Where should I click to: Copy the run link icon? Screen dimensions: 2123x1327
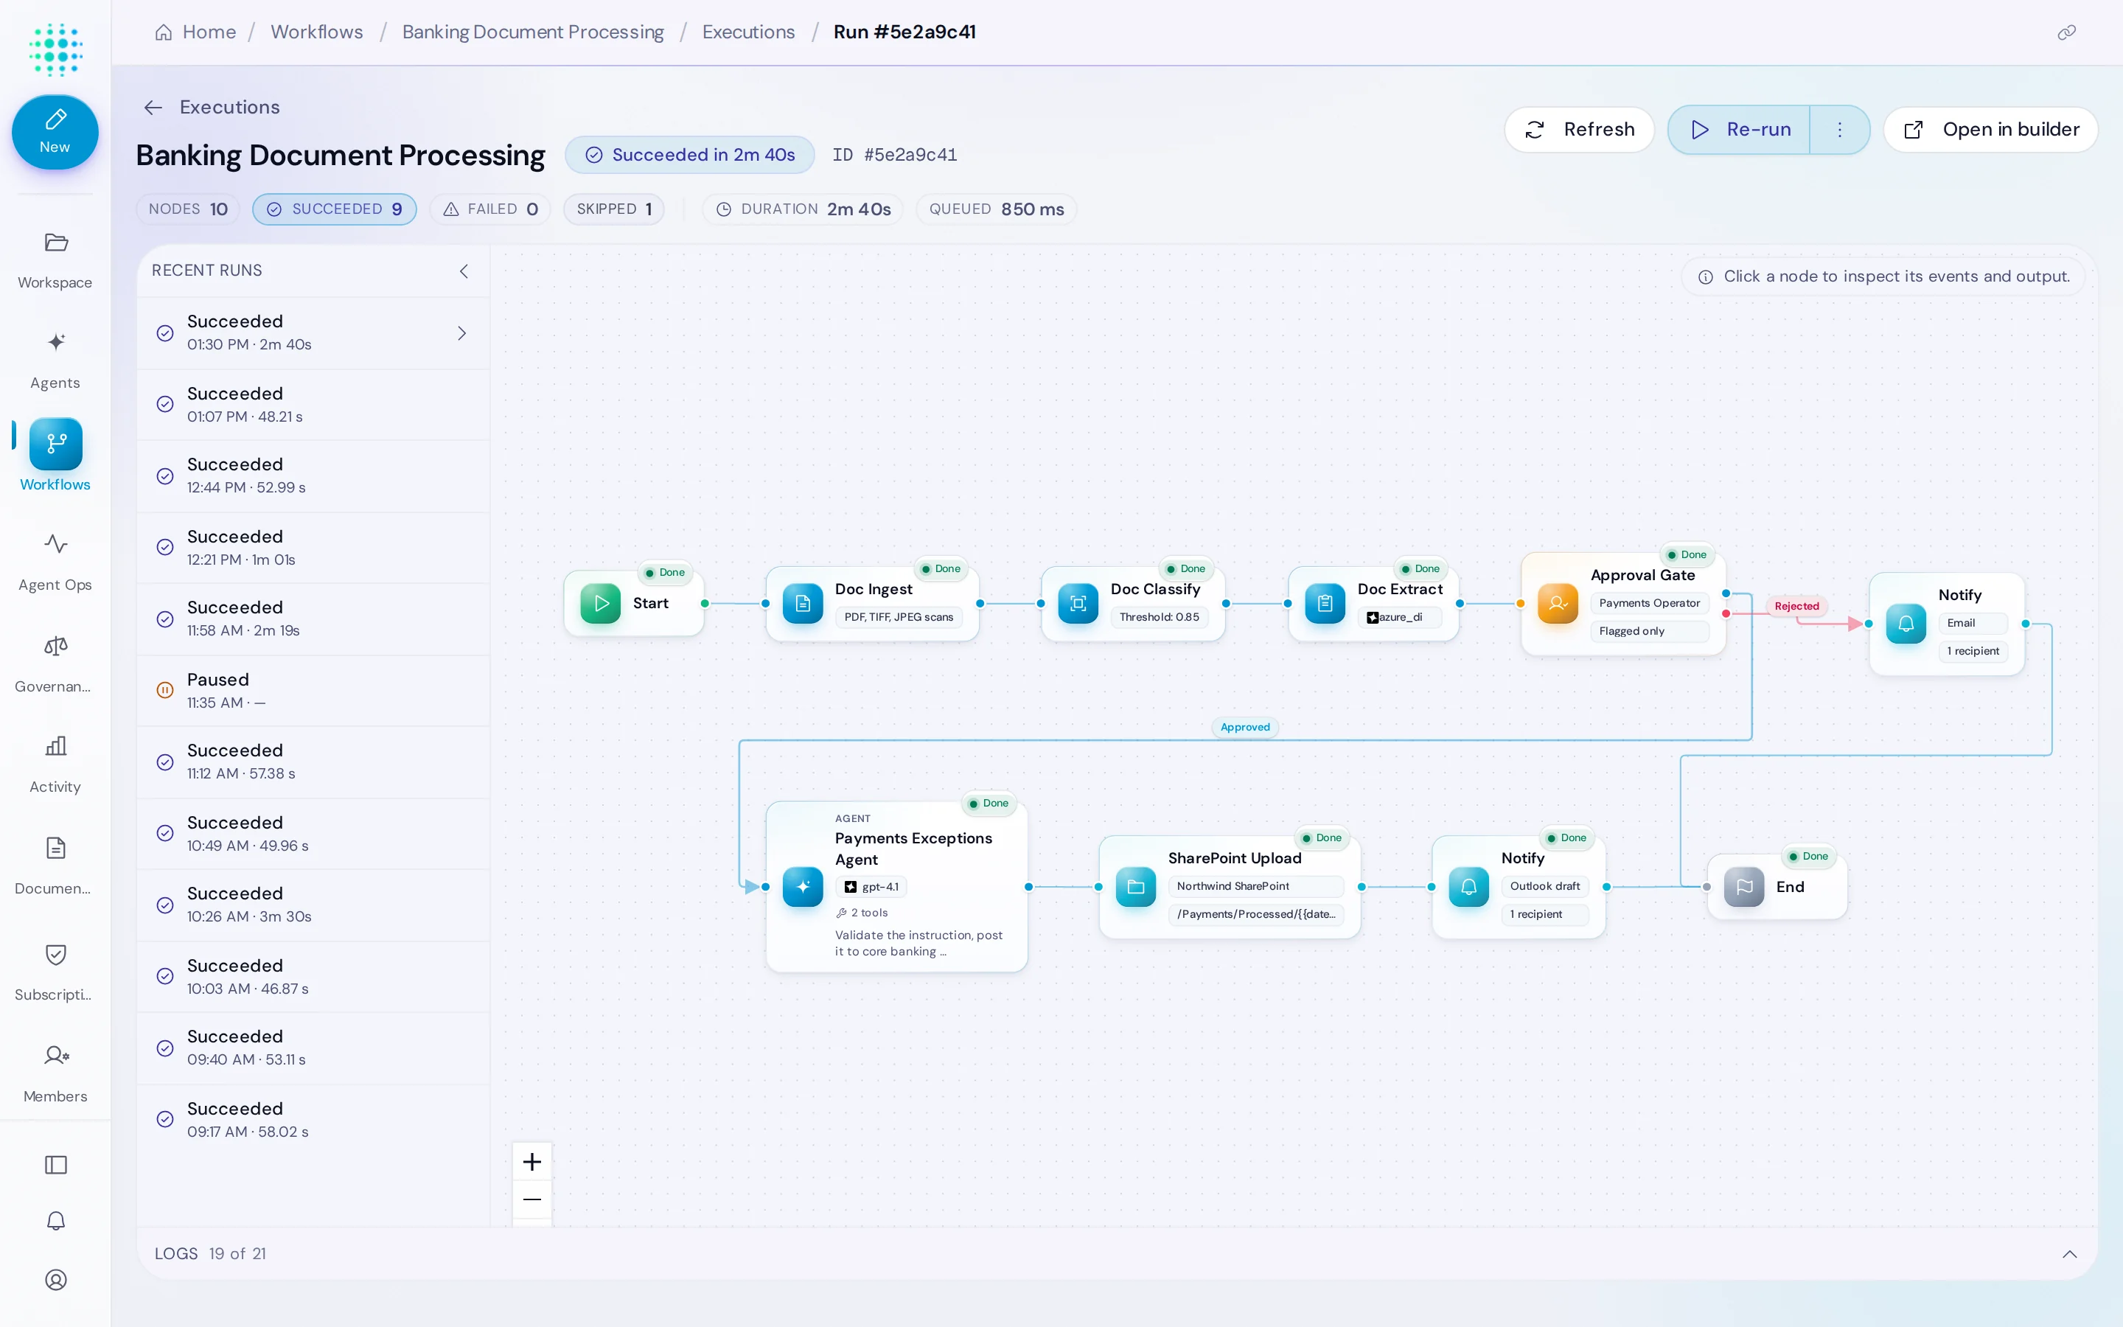tap(2067, 32)
